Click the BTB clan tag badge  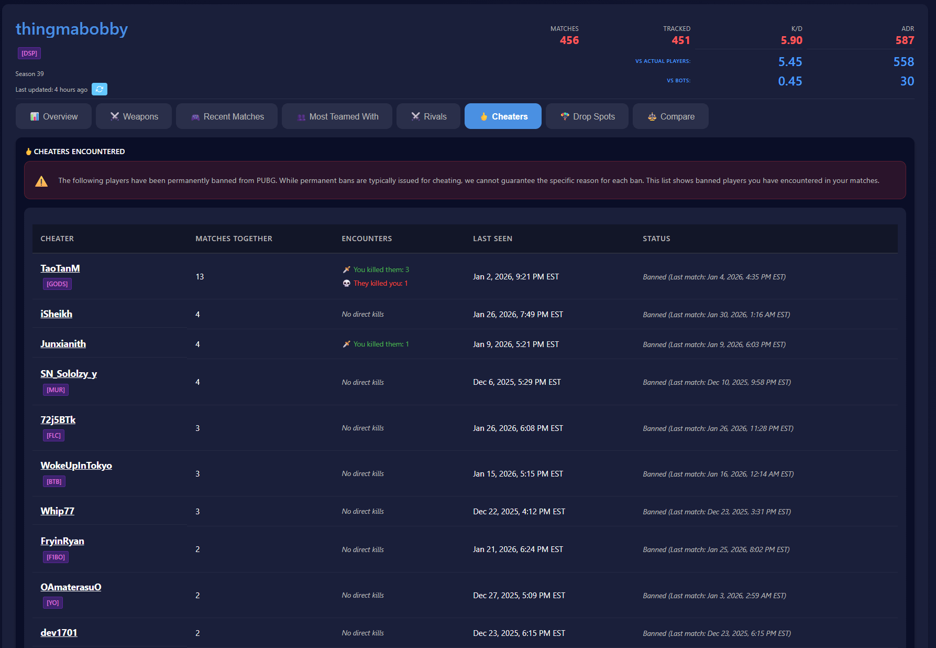[54, 482]
